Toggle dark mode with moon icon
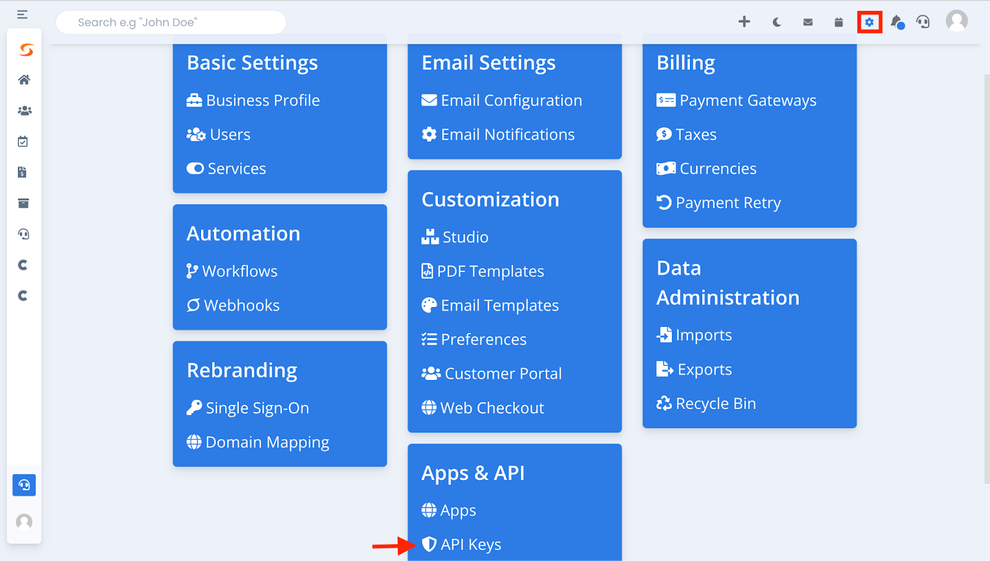This screenshot has height=561, width=990. tap(777, 22)
